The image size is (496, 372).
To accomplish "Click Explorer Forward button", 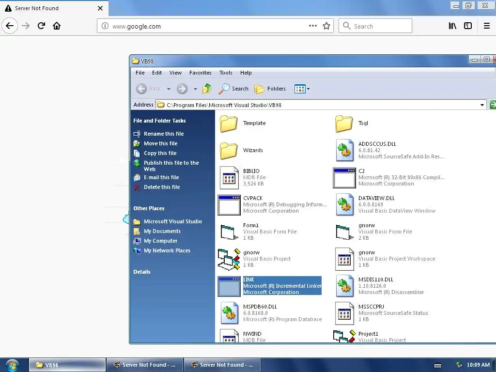I will (x=182, y=89).
